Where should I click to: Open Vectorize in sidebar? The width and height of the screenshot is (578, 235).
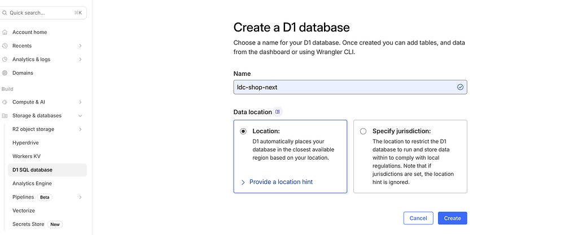pos(24,211)
